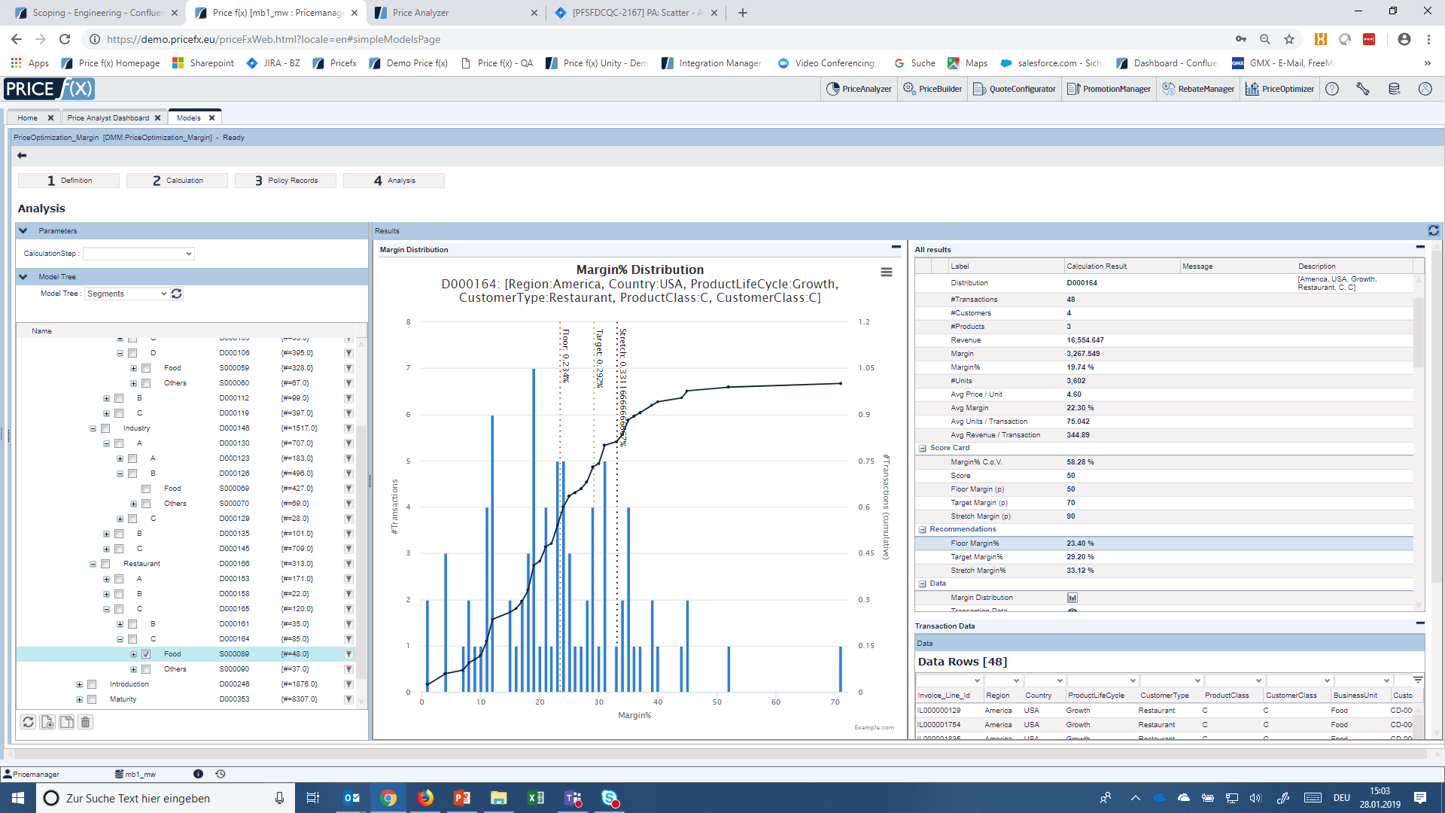
Task: Refresh the Model Tree next to Segments
Action: [x=177, y=294]
